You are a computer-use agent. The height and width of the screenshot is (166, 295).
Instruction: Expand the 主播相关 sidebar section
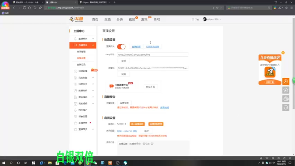pyautogui.click(x=93, y=39)
